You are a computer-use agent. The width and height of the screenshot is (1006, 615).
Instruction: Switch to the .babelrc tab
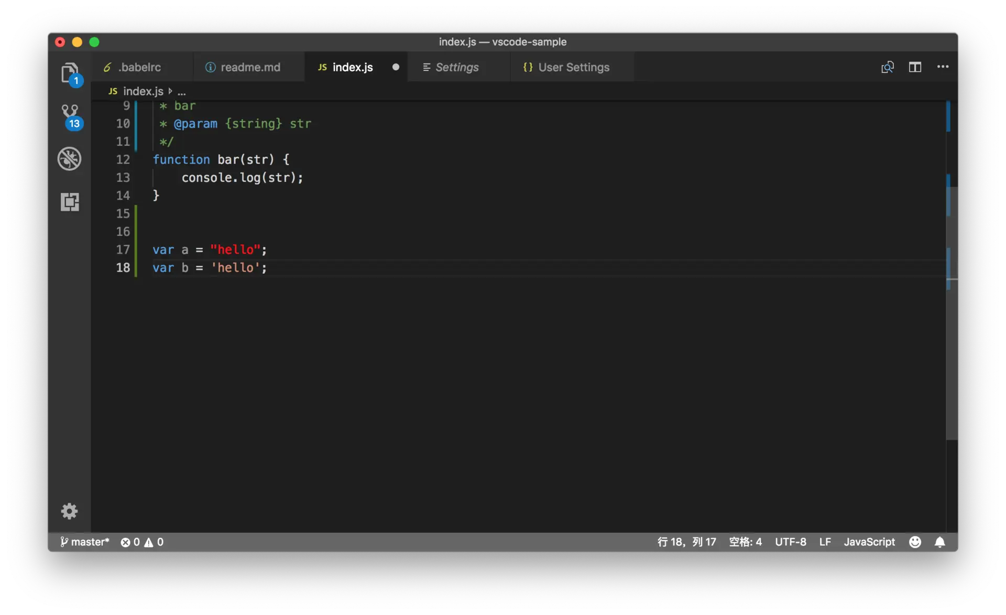[139, 67]
